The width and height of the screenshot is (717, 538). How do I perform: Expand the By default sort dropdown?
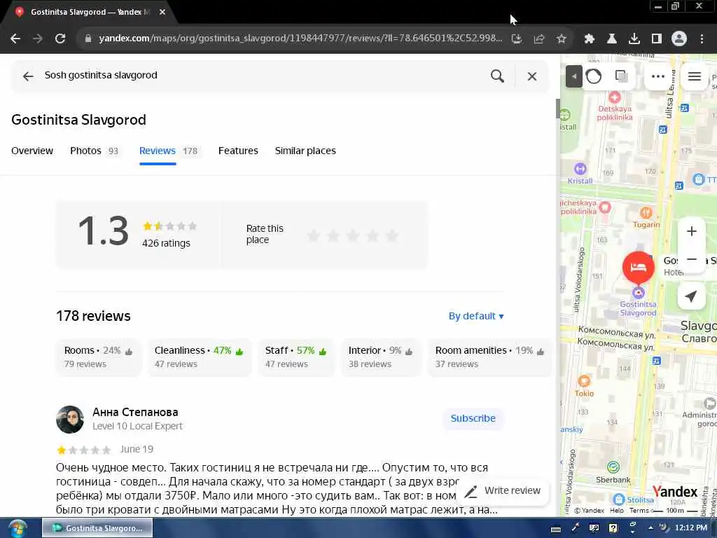point(476,316)
